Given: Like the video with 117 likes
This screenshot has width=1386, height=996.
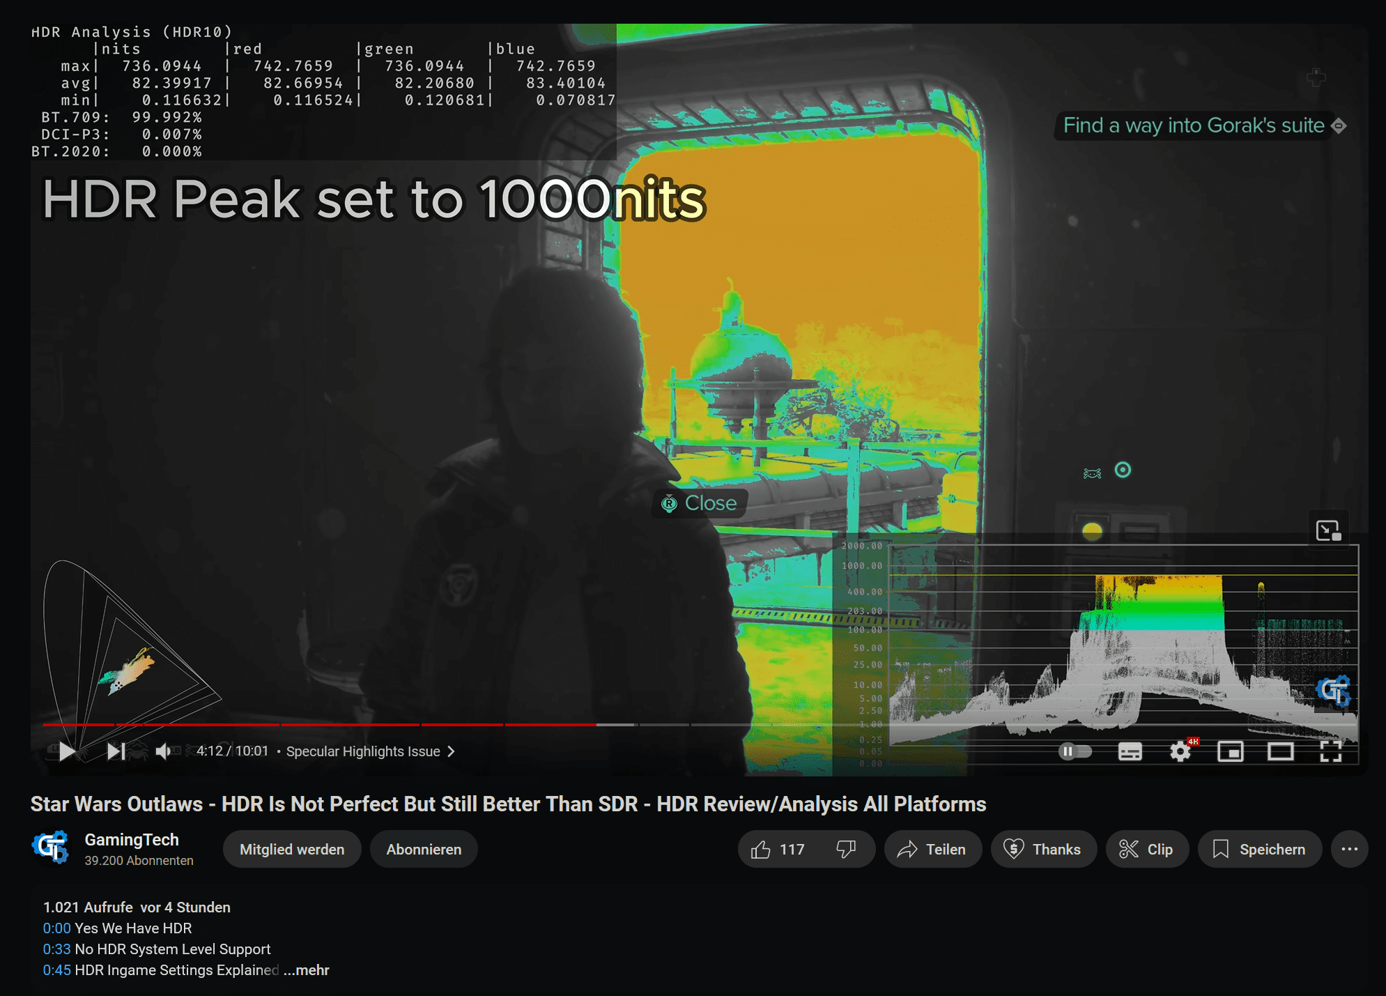Looking at the screenshot, I should (x=778, y=849).
